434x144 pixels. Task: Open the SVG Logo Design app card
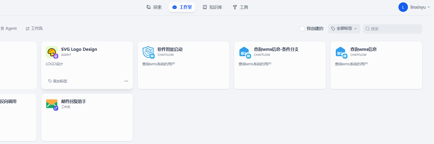pos(87,65)
